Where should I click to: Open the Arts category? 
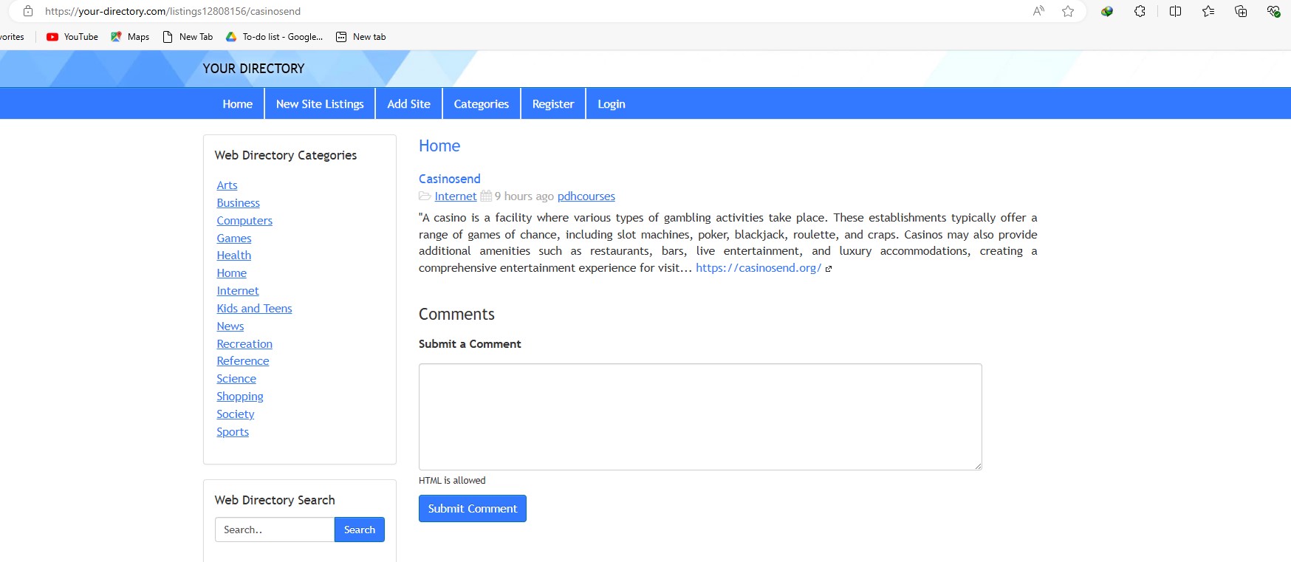[x=227, y=185]
